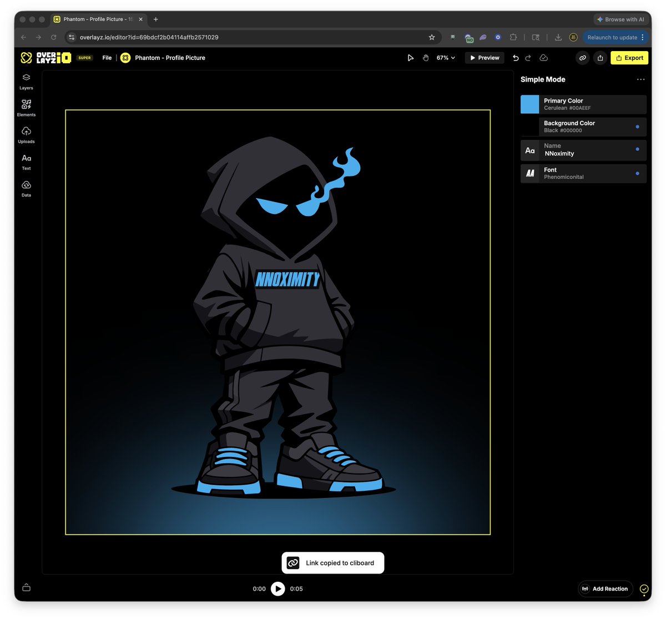
Task: Open the Elements panel
Action: pyautogui.click(x=26, y=107)
